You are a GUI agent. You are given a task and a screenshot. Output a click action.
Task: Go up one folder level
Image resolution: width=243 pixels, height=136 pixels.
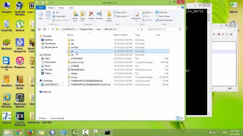click(53, 29)
